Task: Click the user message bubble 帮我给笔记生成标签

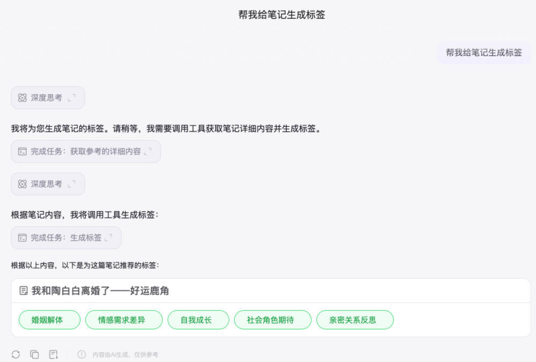Action: point(483,52)
